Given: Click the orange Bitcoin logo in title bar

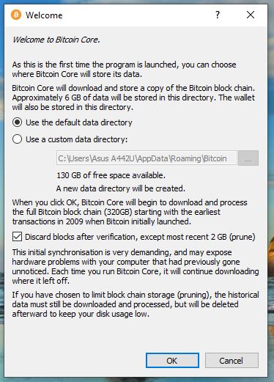Looking at the screenshot, I should (16, 15).
